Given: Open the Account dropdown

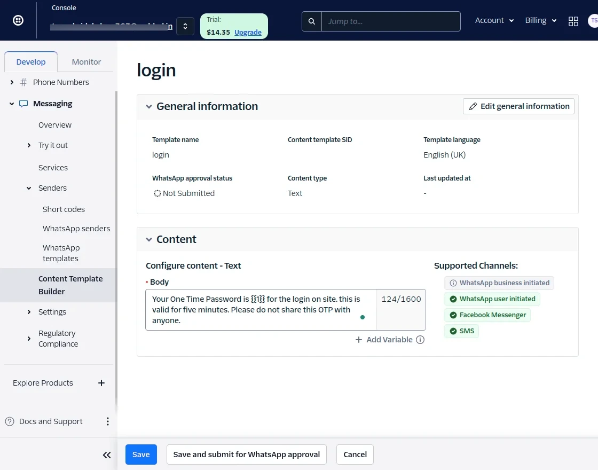Looking at the screenshot, I should click(x=494, y=20).
